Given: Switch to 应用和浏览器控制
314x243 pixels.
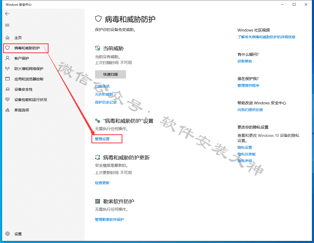Looking at the screenshot, I should 29,79.
